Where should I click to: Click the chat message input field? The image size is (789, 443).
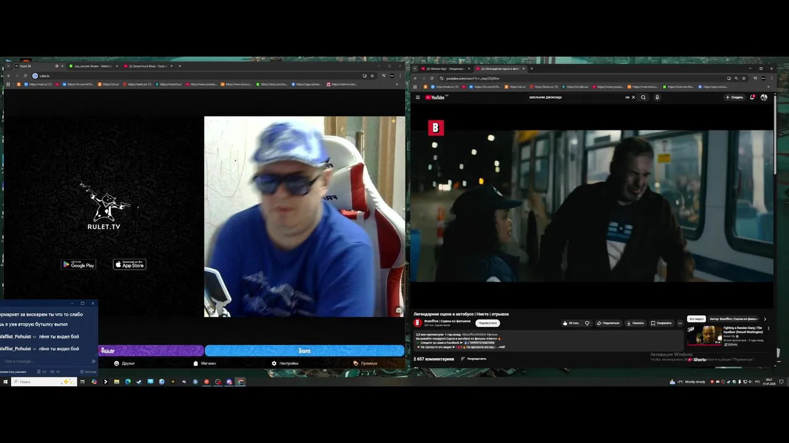(x=46, y=361)
